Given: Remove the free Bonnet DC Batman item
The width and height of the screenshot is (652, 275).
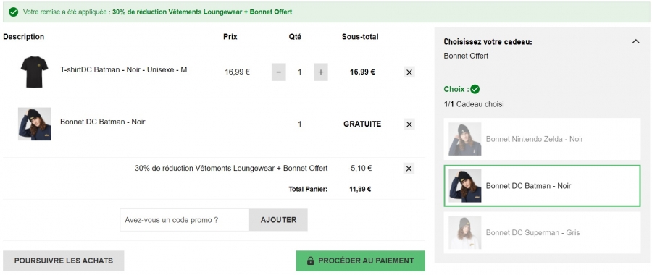Looking at the screenshot, I should pyautogui.click(x=409, y=124).
